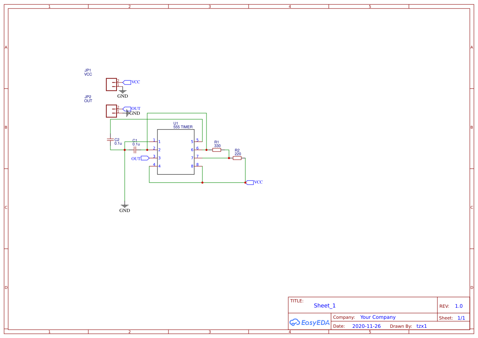Select the GND symbol below capacitor C2
The width and height of the screenshot is (478, 338).
click(124, 207)
